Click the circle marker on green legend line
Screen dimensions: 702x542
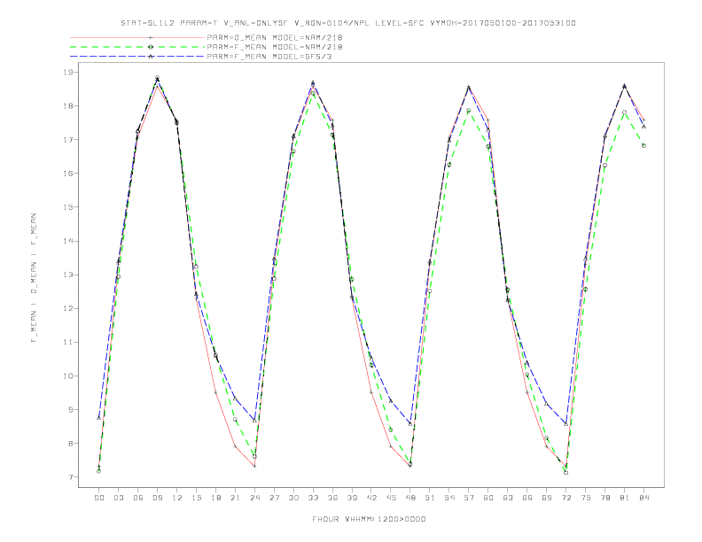click(x=151, y=47)
